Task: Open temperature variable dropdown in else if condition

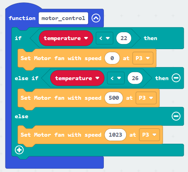Action: tap(77, 78)
